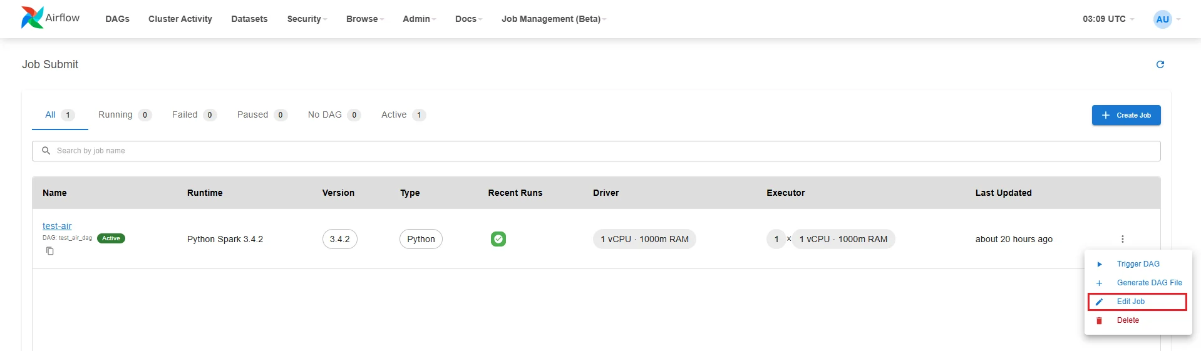Select Edit Job in the menu
This screenshot has height=351, width=1201.
pyautogui.click(x=1138, y=302)
